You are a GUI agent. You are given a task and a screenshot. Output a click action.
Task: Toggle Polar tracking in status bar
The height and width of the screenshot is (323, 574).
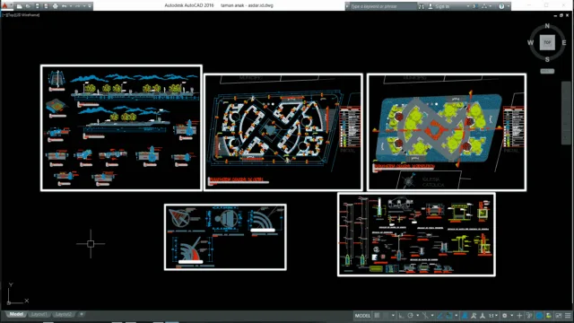click(x=411, y=316)
